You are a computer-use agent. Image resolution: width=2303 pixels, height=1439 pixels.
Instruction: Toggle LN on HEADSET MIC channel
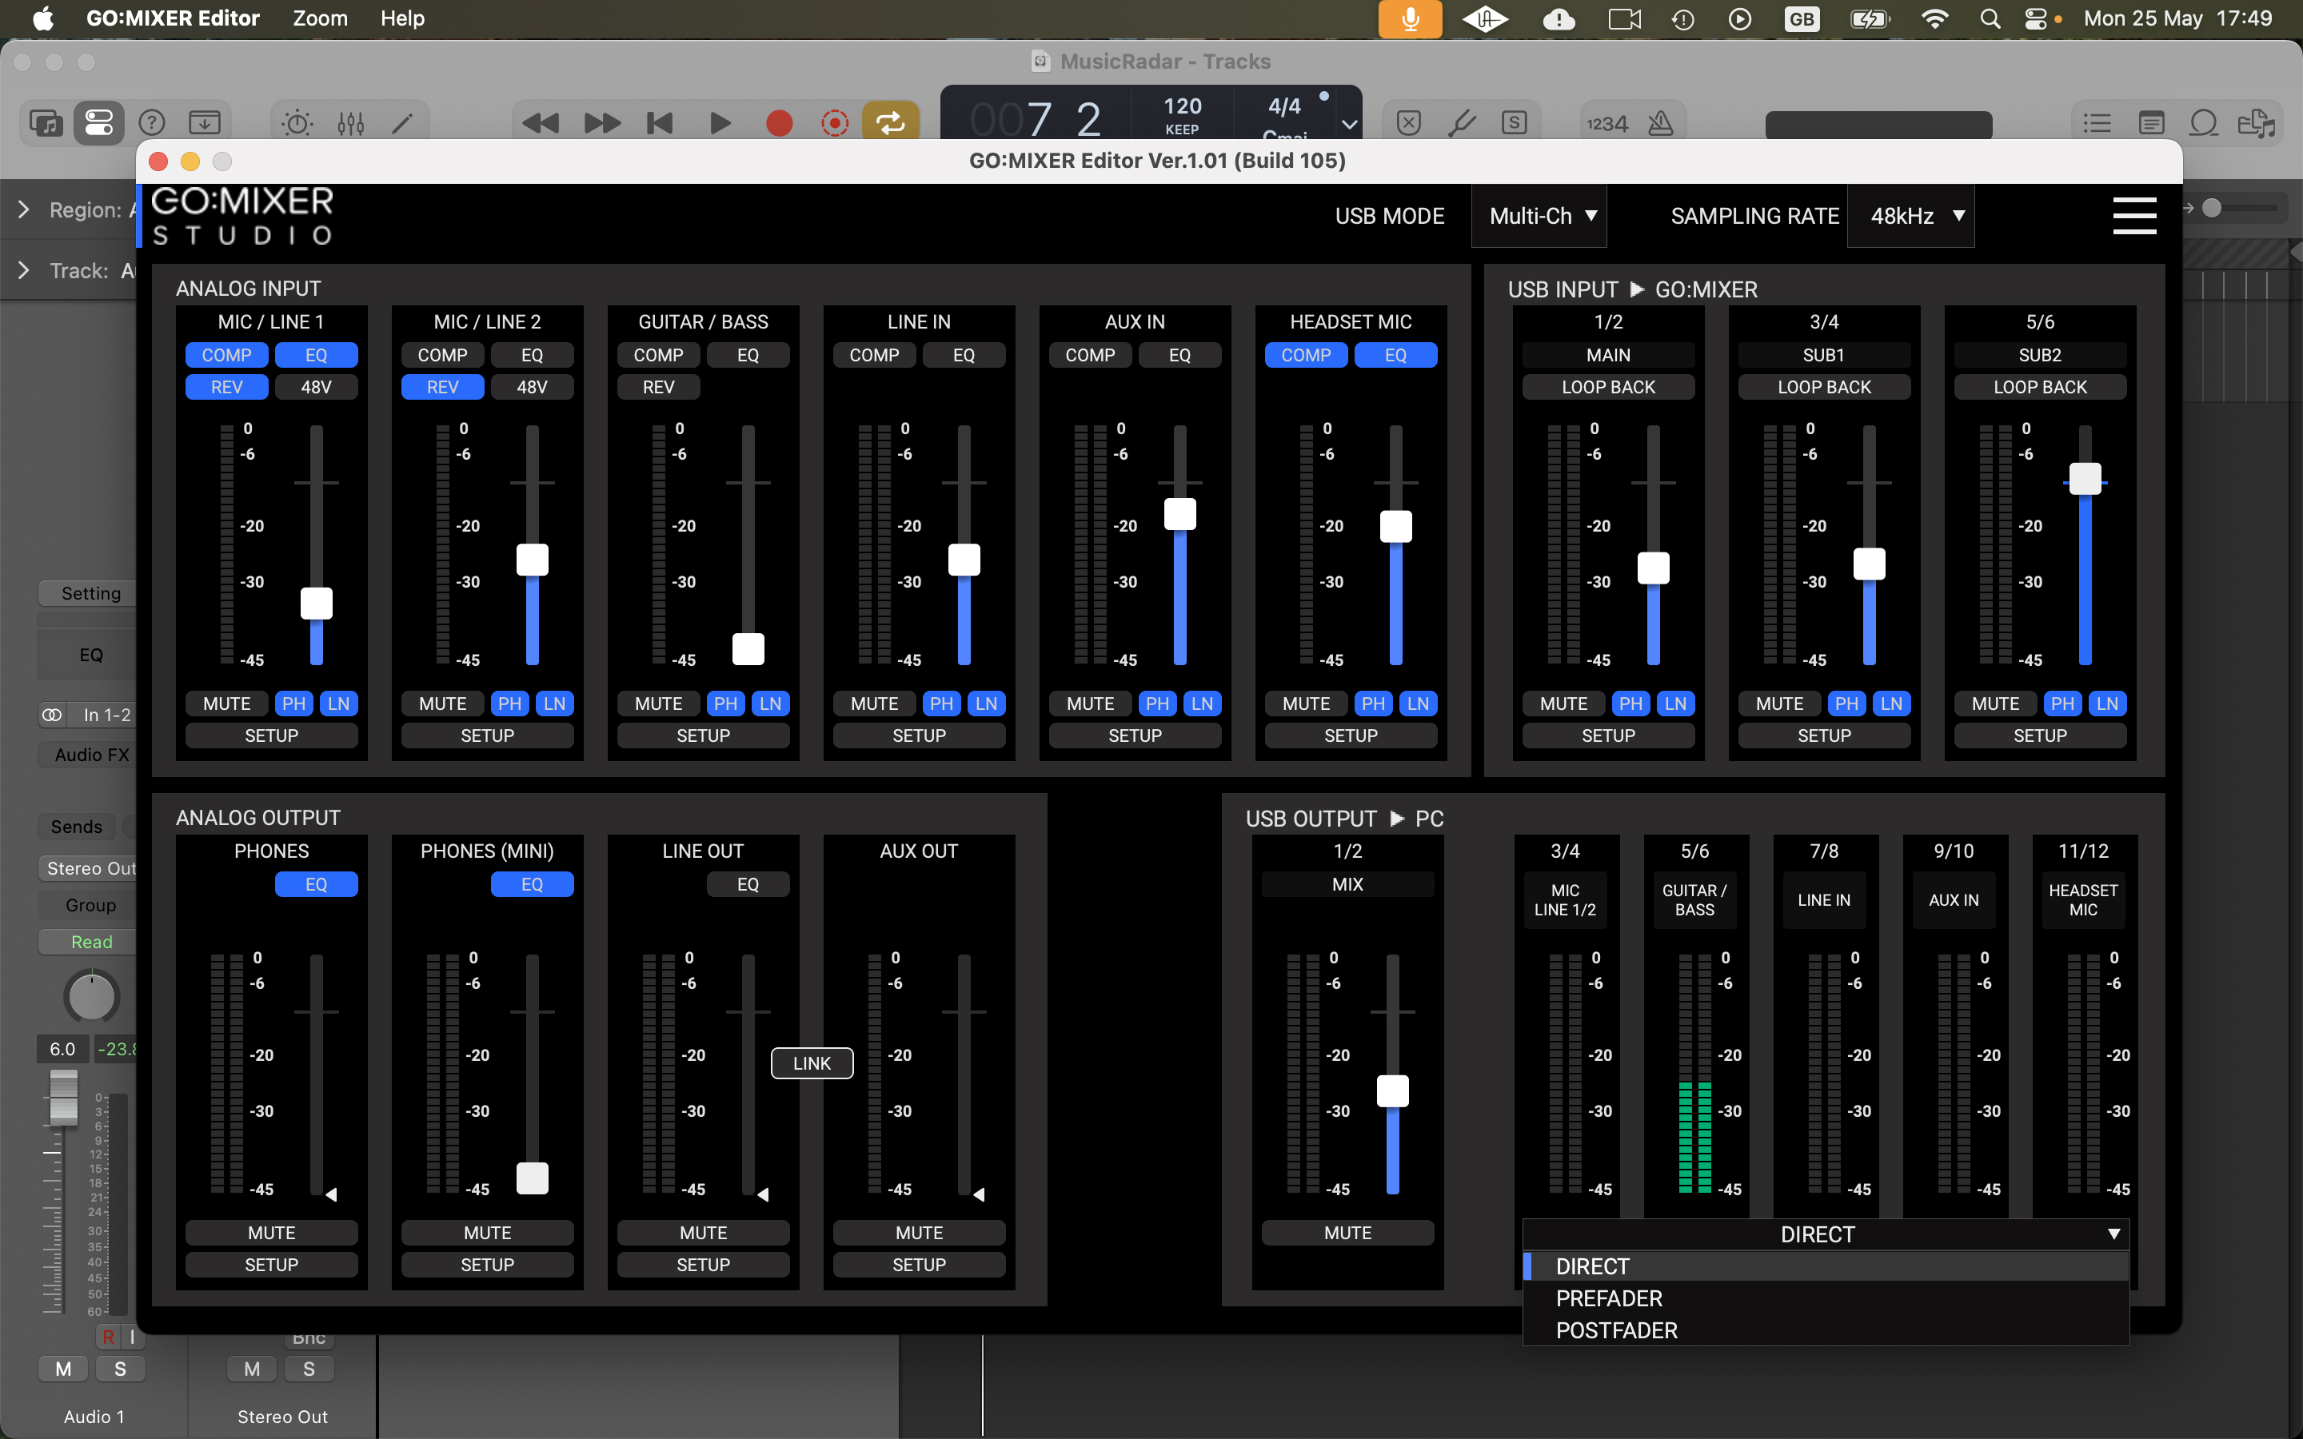(x=1417, y=704)
